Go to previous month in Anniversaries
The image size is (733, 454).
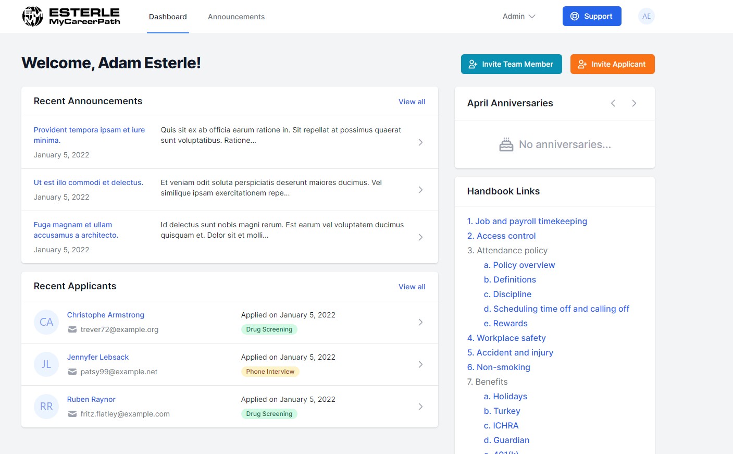[x=613, y=103]
